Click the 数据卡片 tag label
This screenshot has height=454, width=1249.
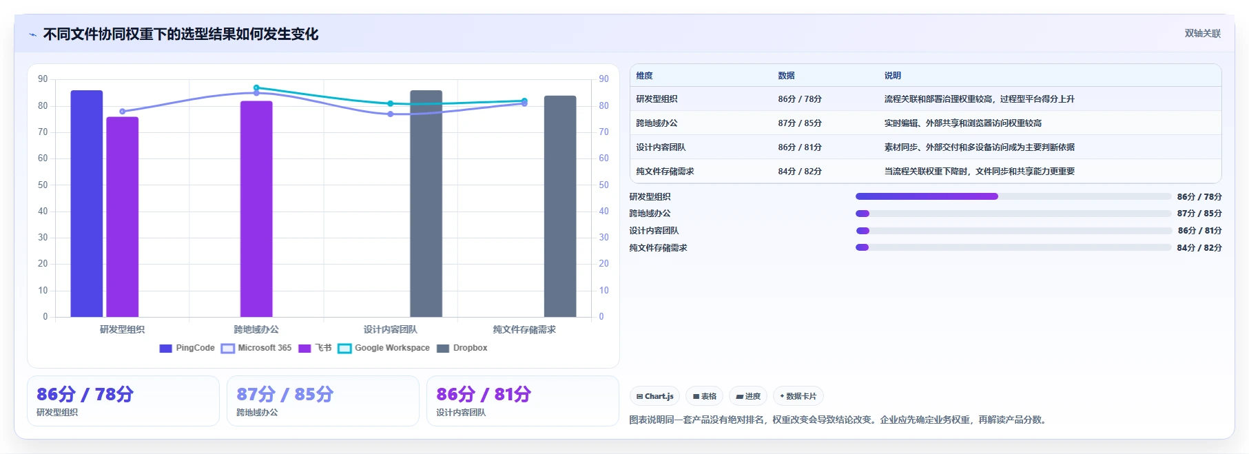[801, 397]
